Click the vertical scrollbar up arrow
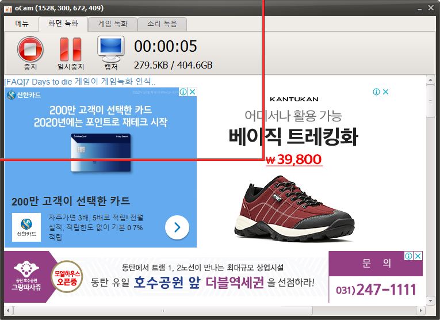The width and height of the screenshot is (440, 320). coord(430,80)
